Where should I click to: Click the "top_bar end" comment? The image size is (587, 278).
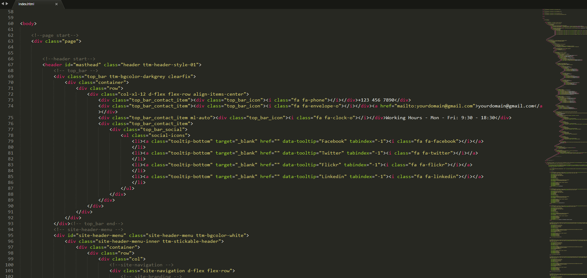[97, 223]
